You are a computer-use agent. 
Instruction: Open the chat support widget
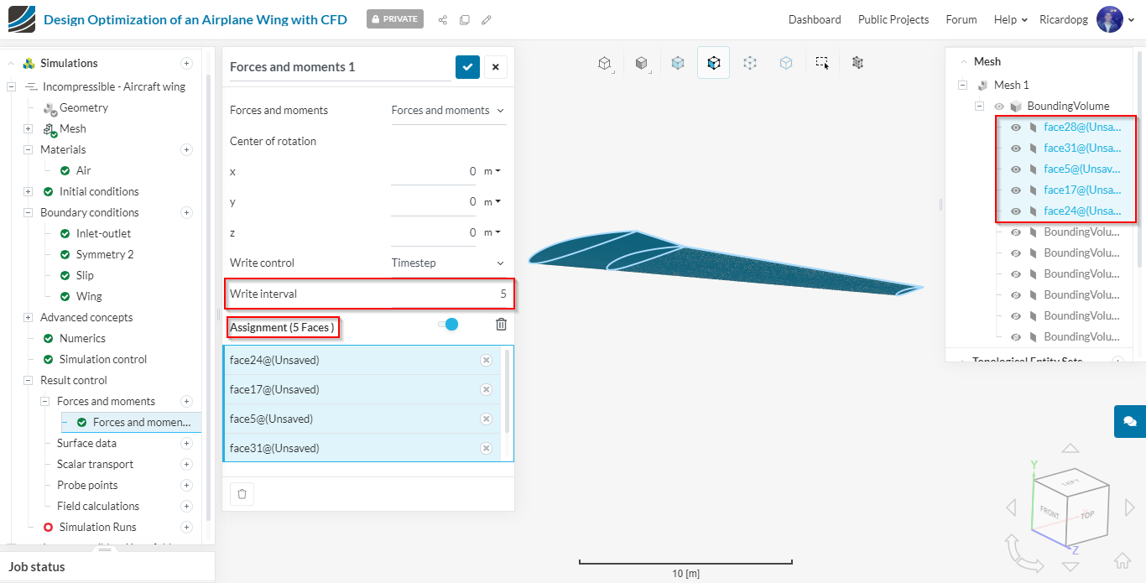tap(1130, 421)
